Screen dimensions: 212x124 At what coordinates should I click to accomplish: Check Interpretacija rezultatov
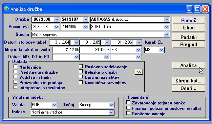click(x=16, y=87)
